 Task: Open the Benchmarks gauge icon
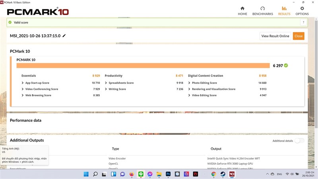(x=262, y=8)
